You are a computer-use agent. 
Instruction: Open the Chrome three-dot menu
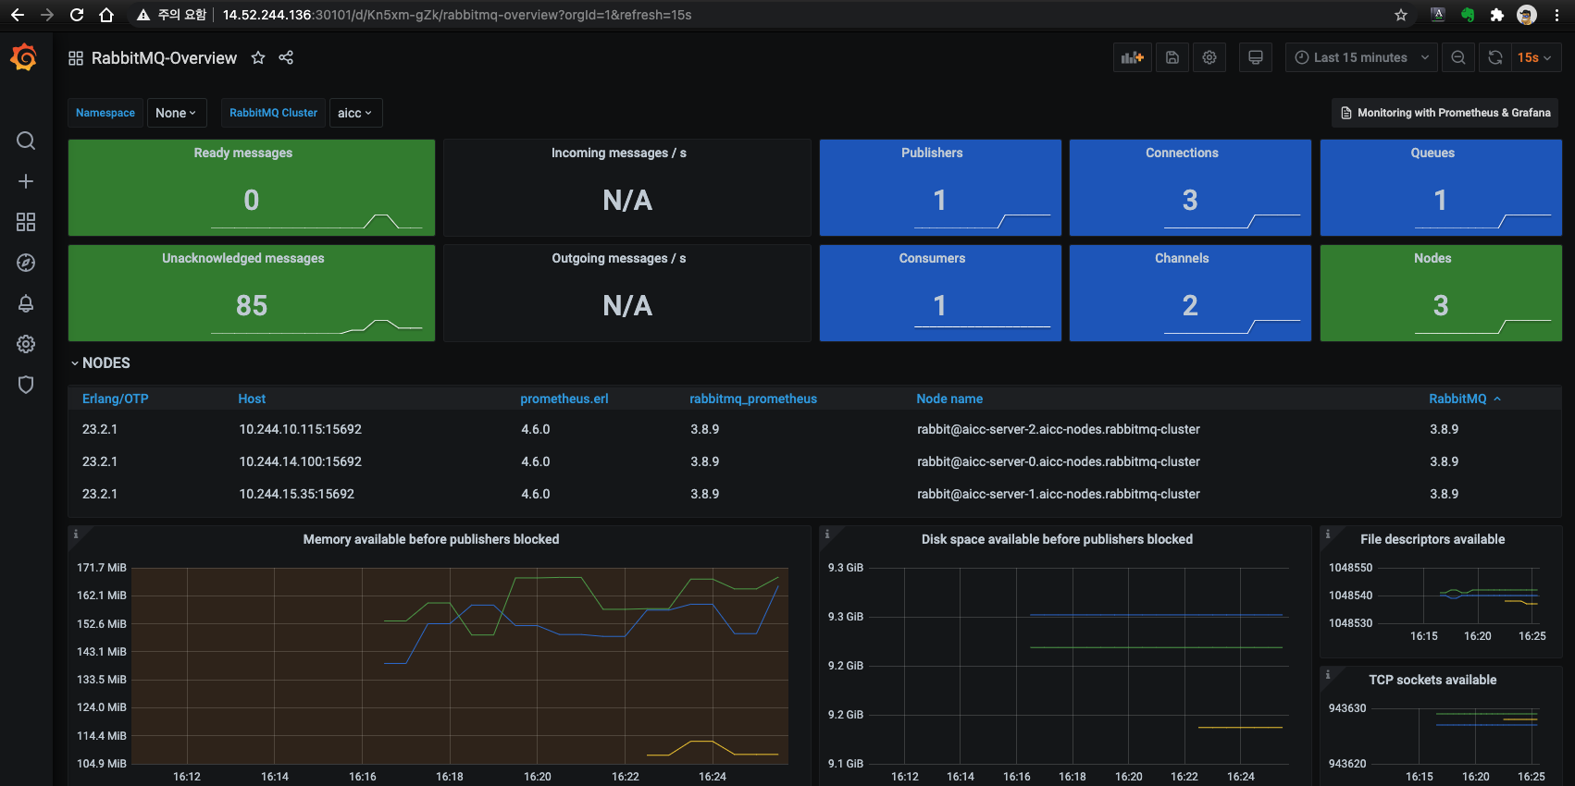(1556, 15)
